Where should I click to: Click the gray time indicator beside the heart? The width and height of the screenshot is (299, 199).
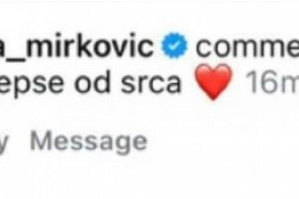[272, 82]
